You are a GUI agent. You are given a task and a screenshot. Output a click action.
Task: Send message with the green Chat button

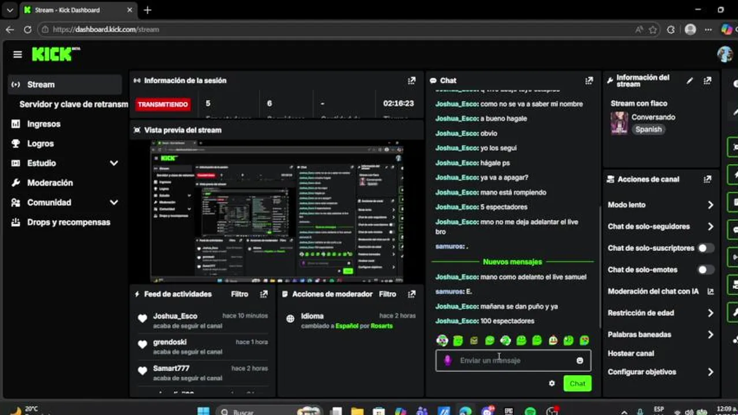pos(577,383)
